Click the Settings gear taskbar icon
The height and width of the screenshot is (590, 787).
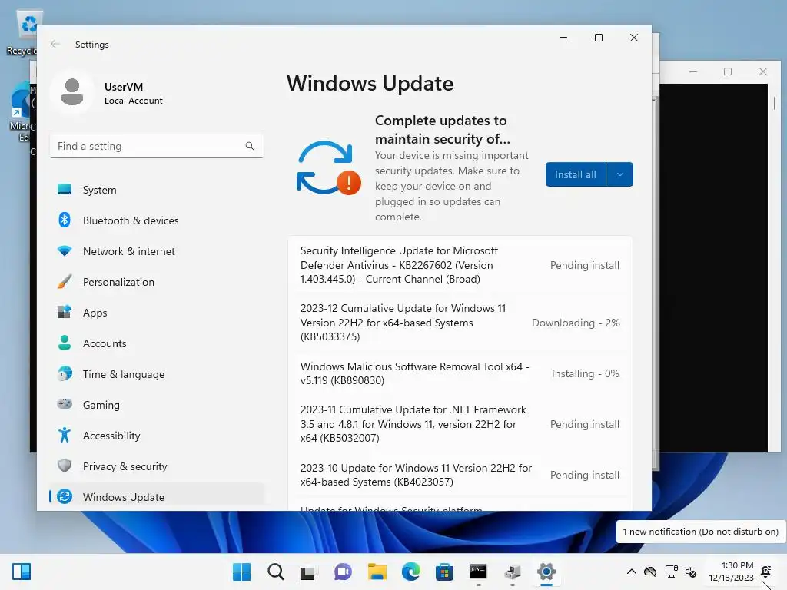(x=546, y=572)
